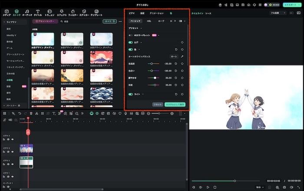304x191 pixels.
Task: Hide the ビデオ 4 track with eye icon
Action: (13, 139)
